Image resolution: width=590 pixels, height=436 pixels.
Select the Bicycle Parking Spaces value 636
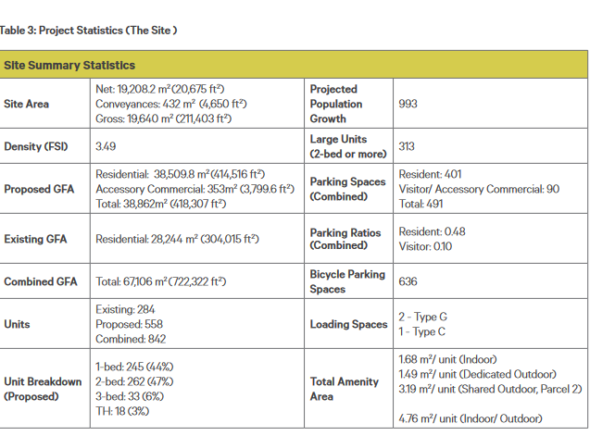[x=408, y=281]
